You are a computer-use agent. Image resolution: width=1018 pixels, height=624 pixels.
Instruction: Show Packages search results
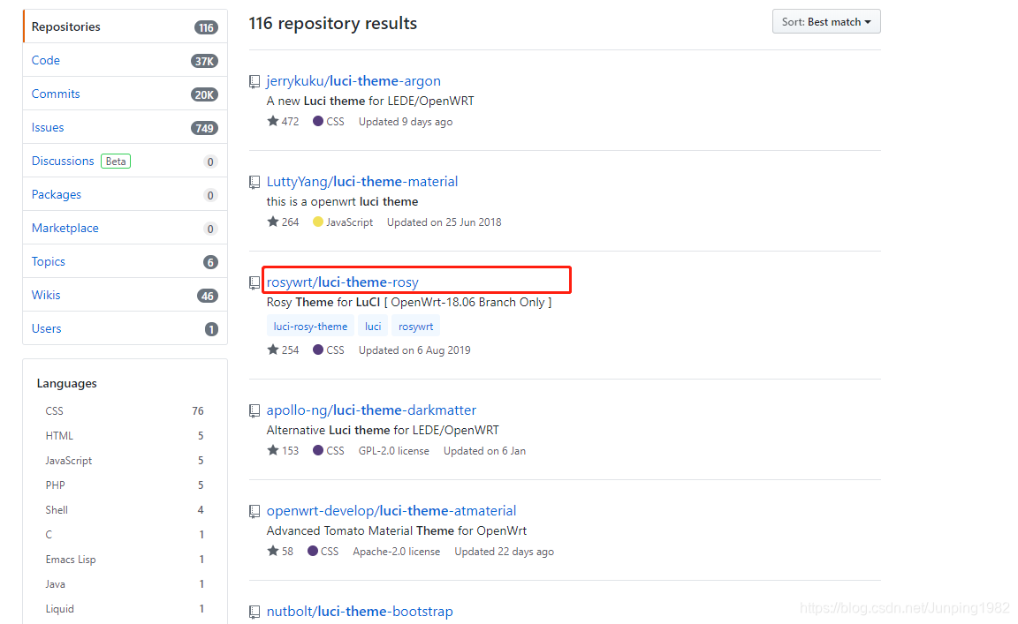coord(125,194)
